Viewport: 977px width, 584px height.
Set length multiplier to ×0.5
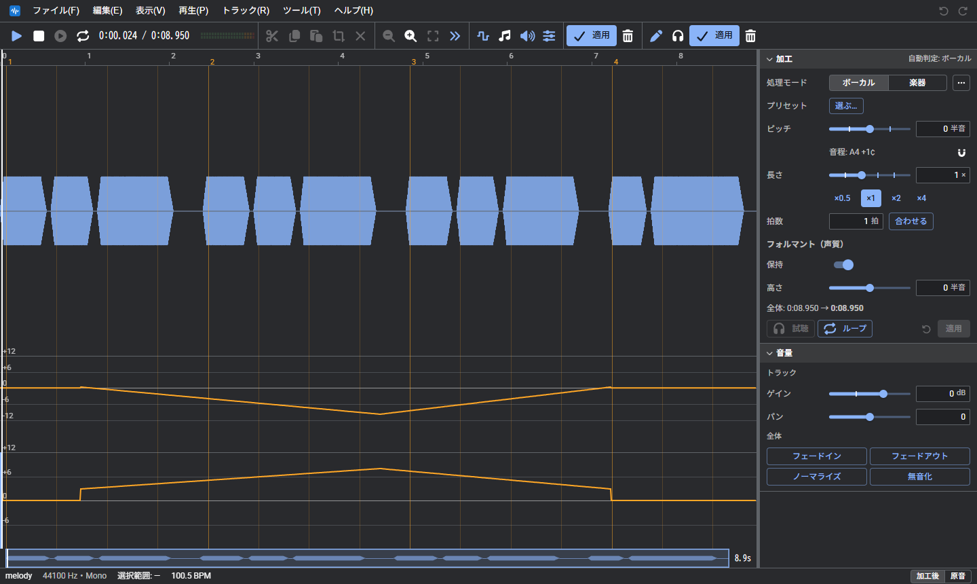[842, 198]
